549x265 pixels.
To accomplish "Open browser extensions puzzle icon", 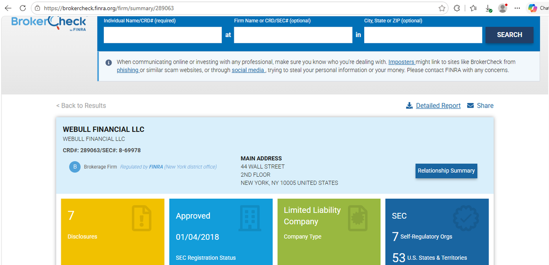I will (457, 8).
